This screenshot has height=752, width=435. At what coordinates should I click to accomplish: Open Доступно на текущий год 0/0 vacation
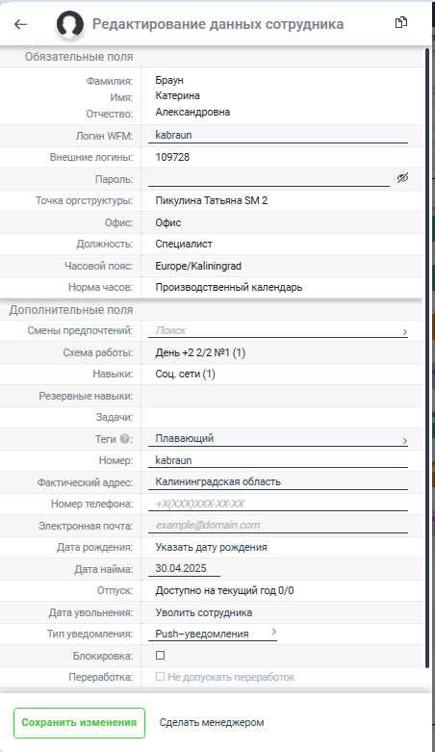224,590
